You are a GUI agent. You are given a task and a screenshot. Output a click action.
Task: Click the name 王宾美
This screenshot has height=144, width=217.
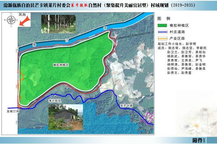coord(186,60)
